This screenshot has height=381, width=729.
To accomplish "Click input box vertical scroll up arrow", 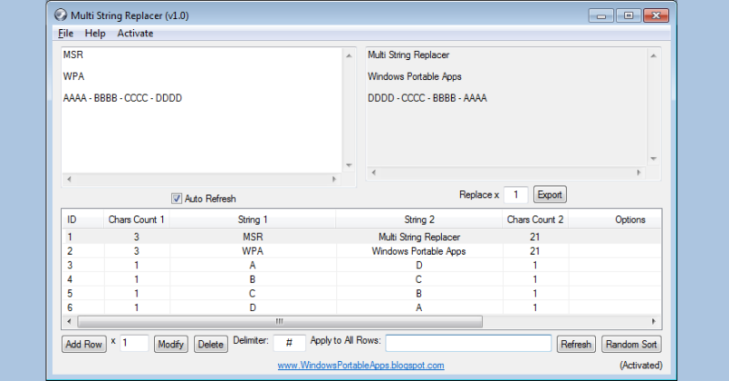I will [x=349, y=55].
